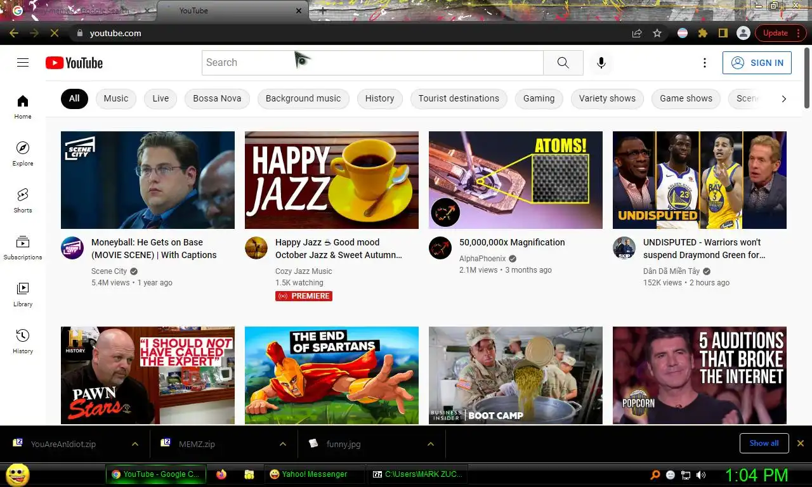Expand options for MEMZ.zip download
Screen dimensions: 812x487
click(283, 444)
